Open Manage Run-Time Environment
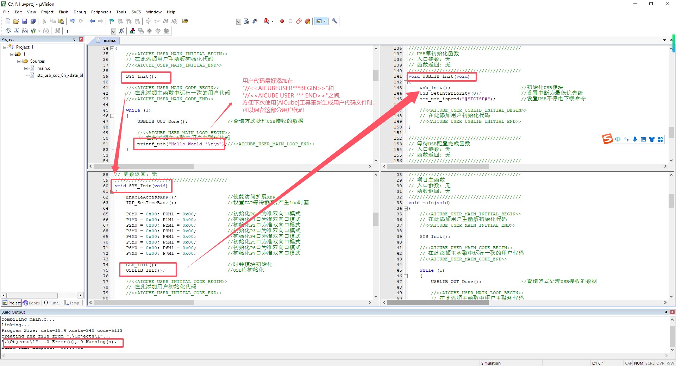Viewport: 676px width, 366px height. [x=150, y=31]
